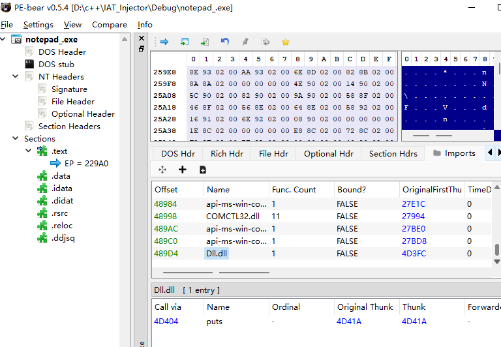The image size is (501, 347).
Task: Click the undo arrow icon in hex toolbar
Action: coord(225,42)
